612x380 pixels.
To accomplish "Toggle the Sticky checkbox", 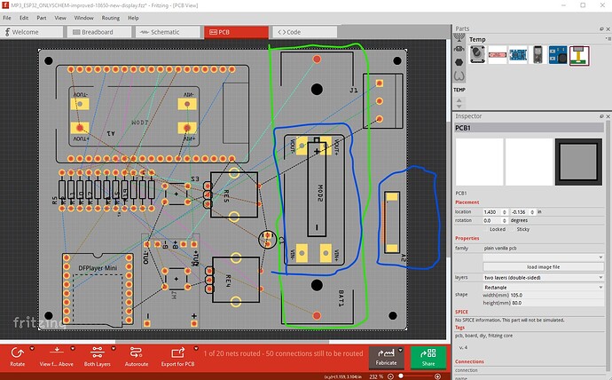I will tap(513, 229).
